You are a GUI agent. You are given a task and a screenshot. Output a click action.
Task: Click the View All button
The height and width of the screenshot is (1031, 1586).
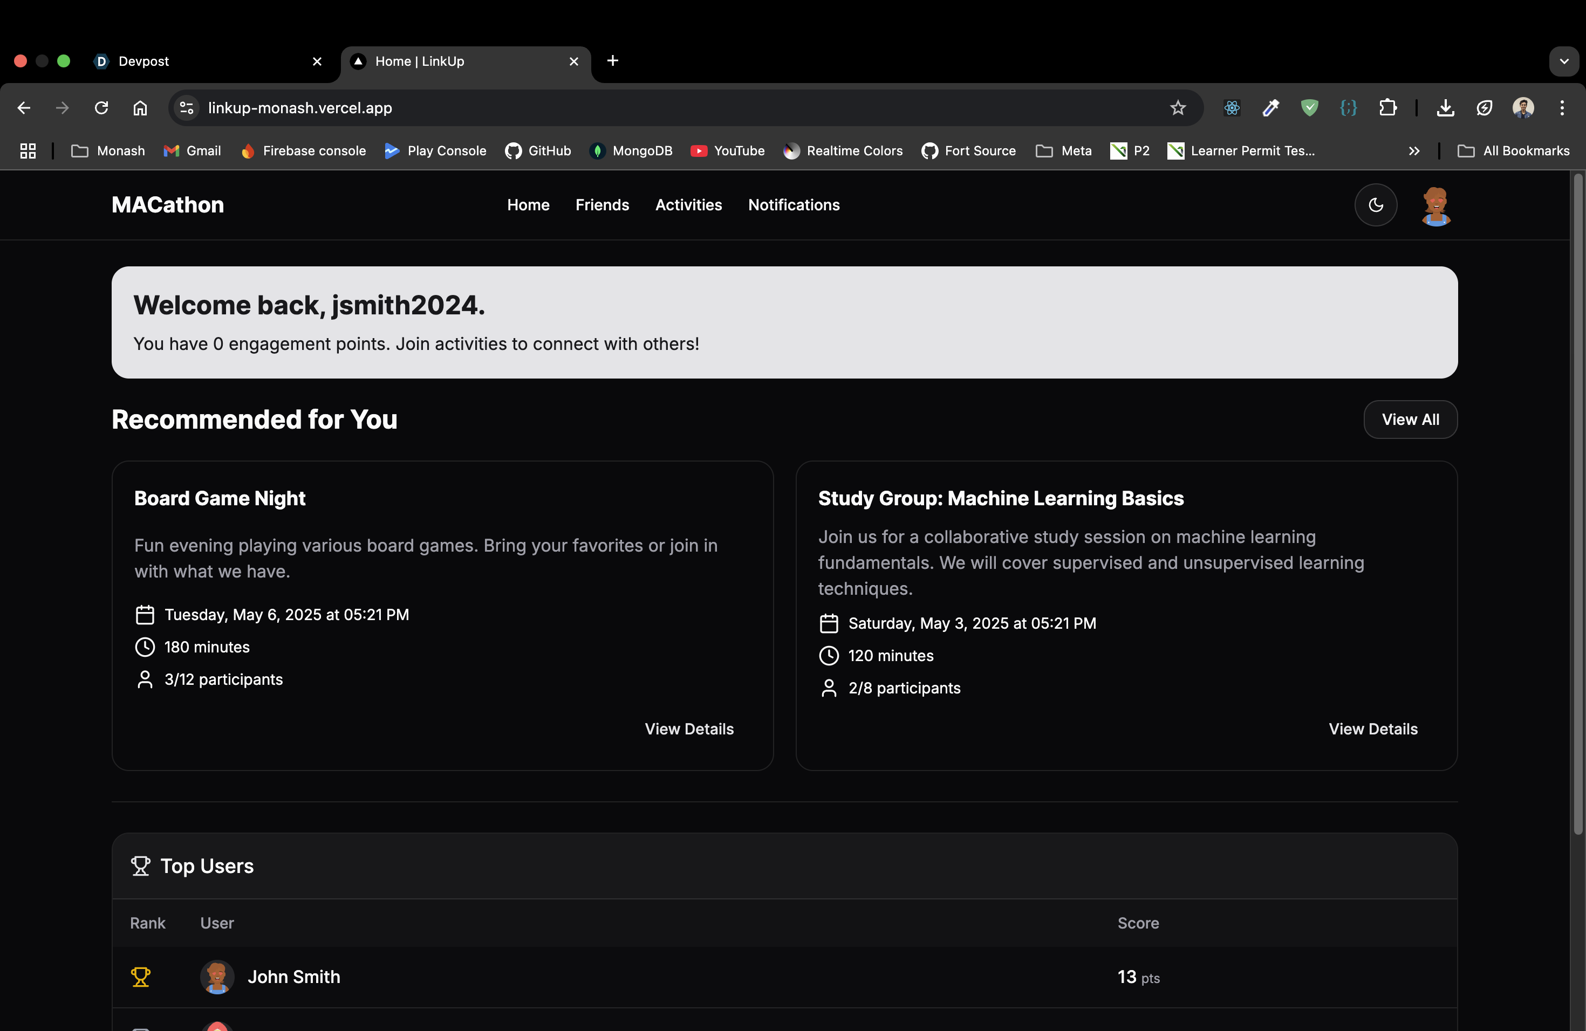pyautogui.click(x=1410, y=420)
